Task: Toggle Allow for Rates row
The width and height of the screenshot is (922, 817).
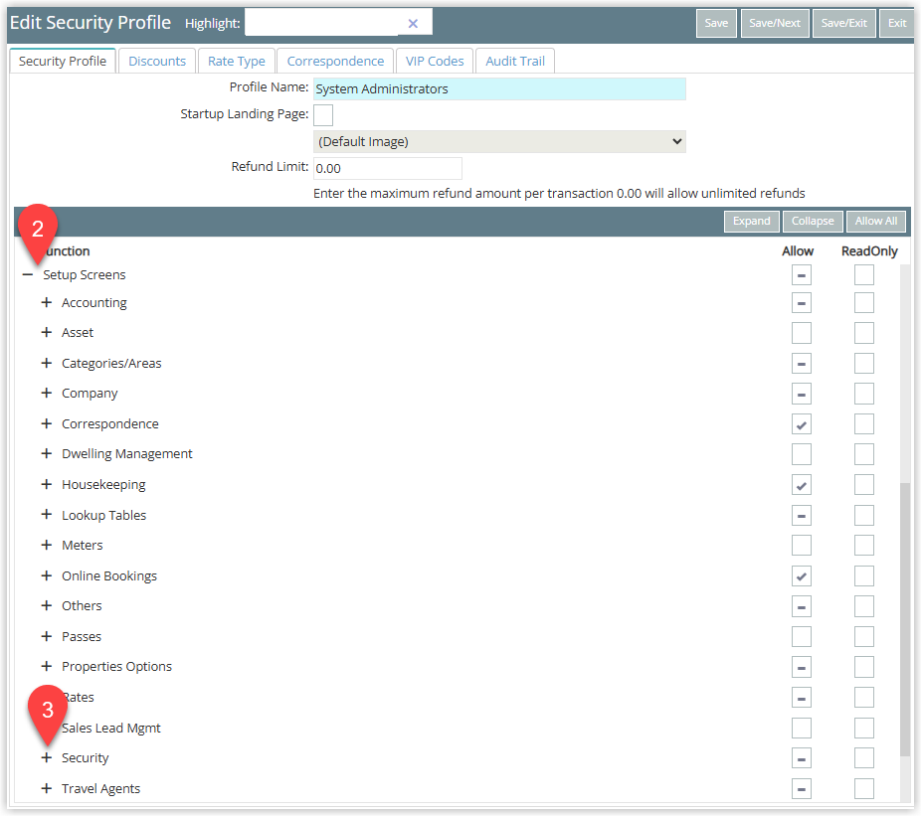Action: tap(801, 698)
